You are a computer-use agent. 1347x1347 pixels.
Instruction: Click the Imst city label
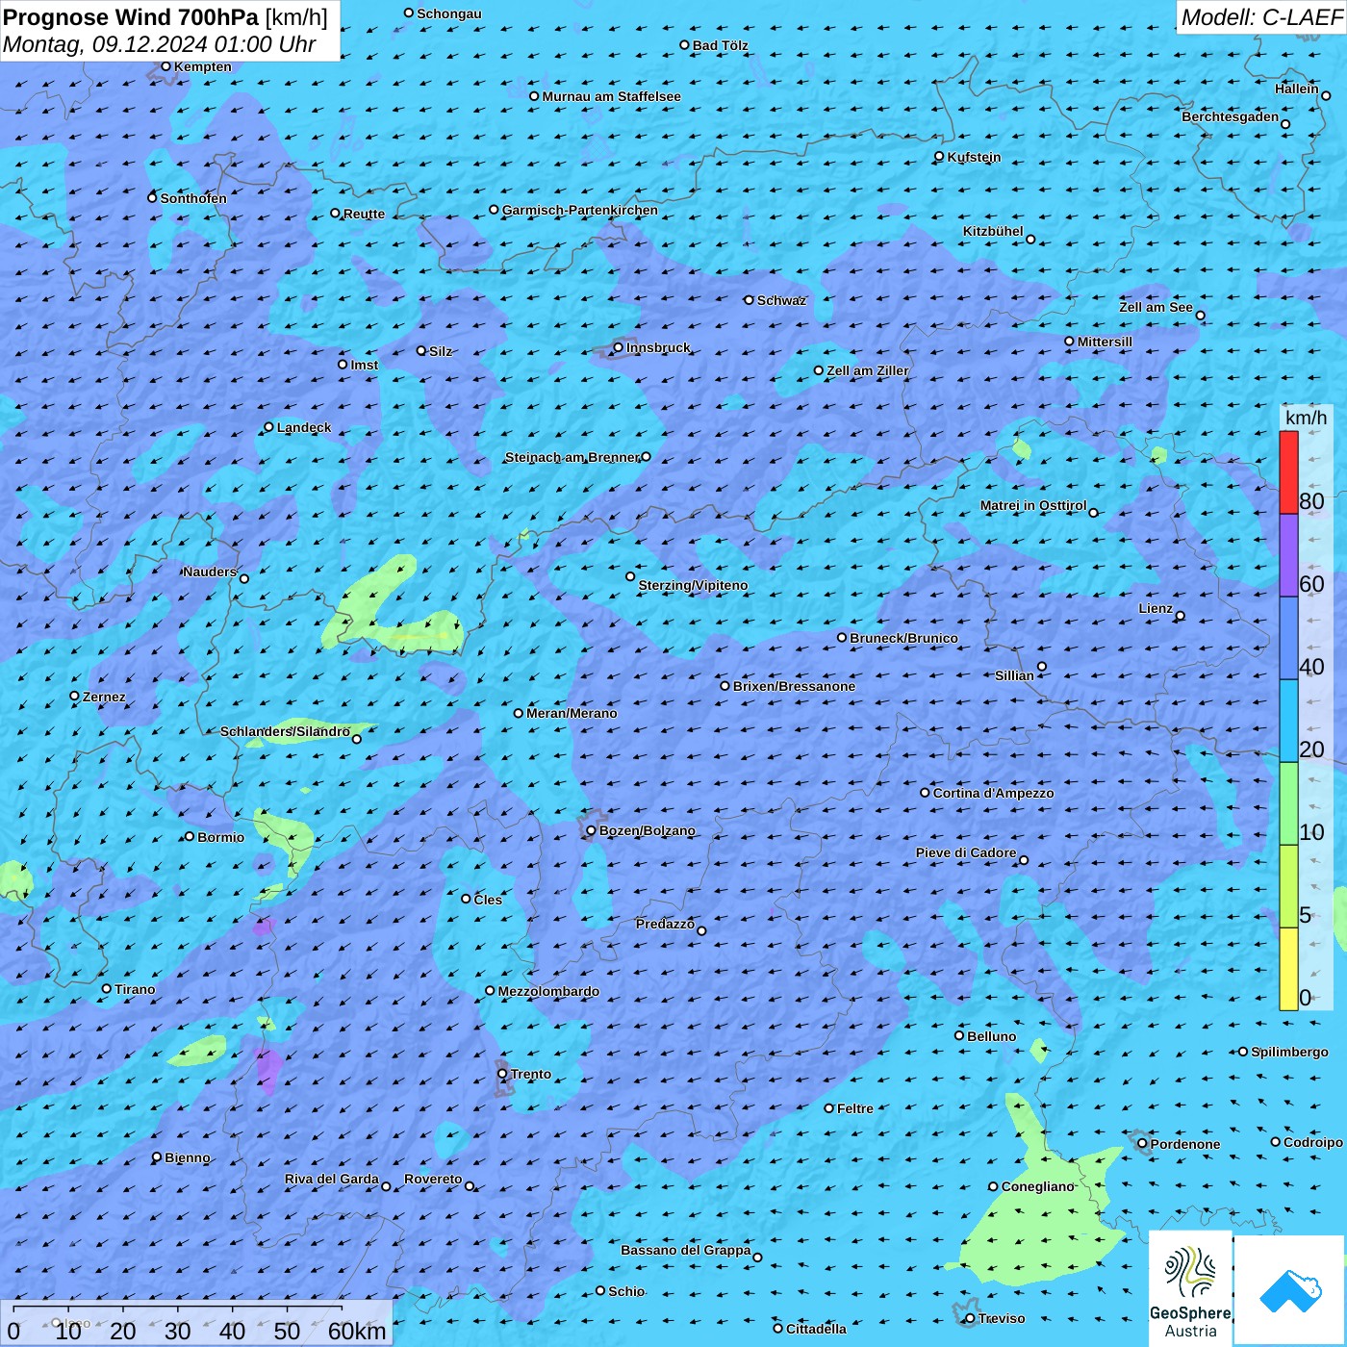point(364,365)
